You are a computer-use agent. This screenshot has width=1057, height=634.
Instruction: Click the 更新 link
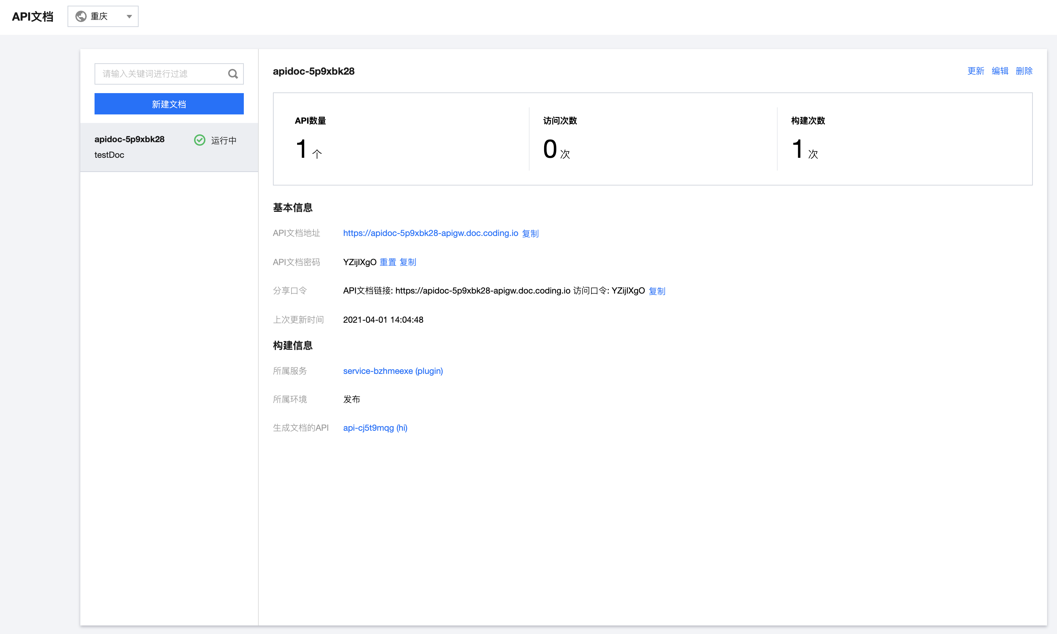point(976,71)
